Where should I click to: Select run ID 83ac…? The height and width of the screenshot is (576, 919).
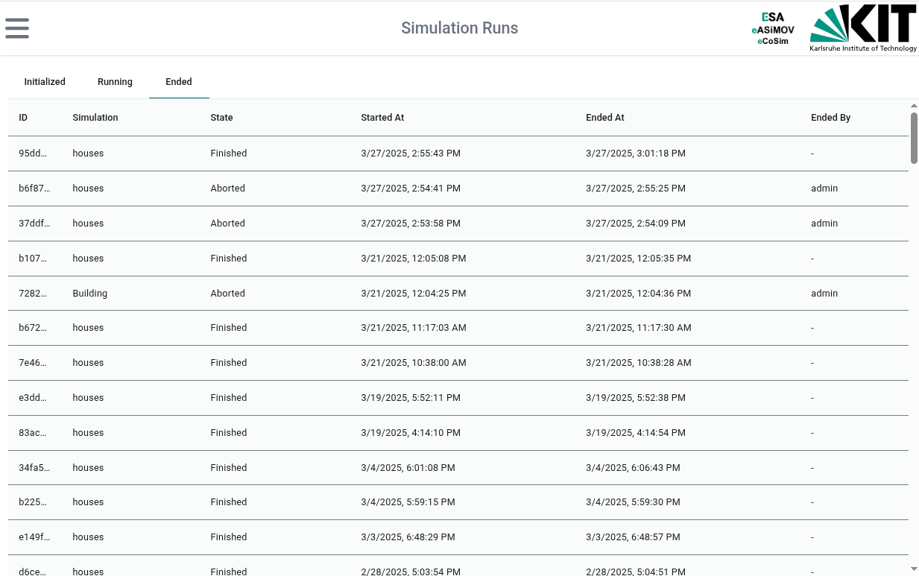(x=33, y=433)
